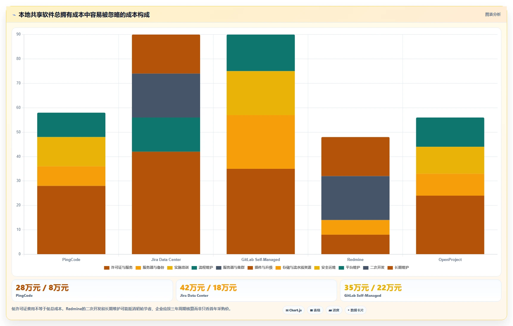Click the PingCode x-axis label
The image size is (513, 326).
point(71,259)
